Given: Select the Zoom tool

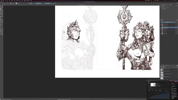Looking at the screenshot, I should (x=1, y=34).
